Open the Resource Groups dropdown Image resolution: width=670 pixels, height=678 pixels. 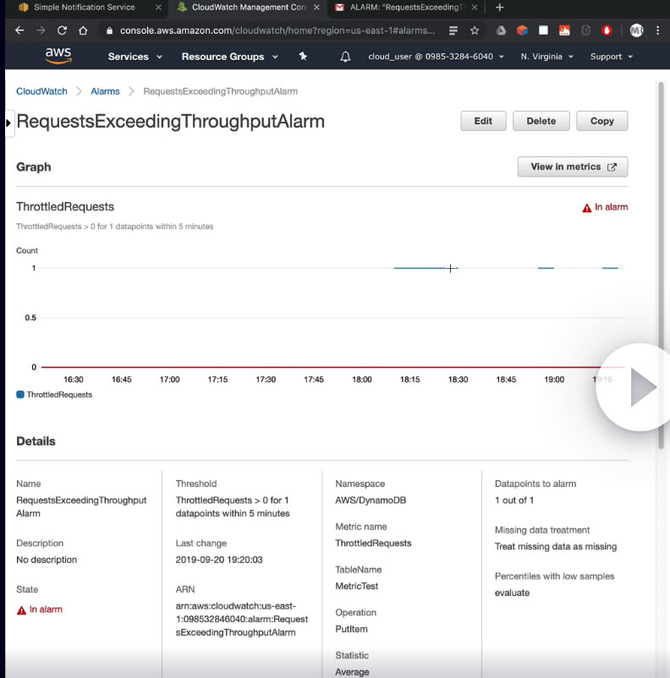tap(230, 57)
